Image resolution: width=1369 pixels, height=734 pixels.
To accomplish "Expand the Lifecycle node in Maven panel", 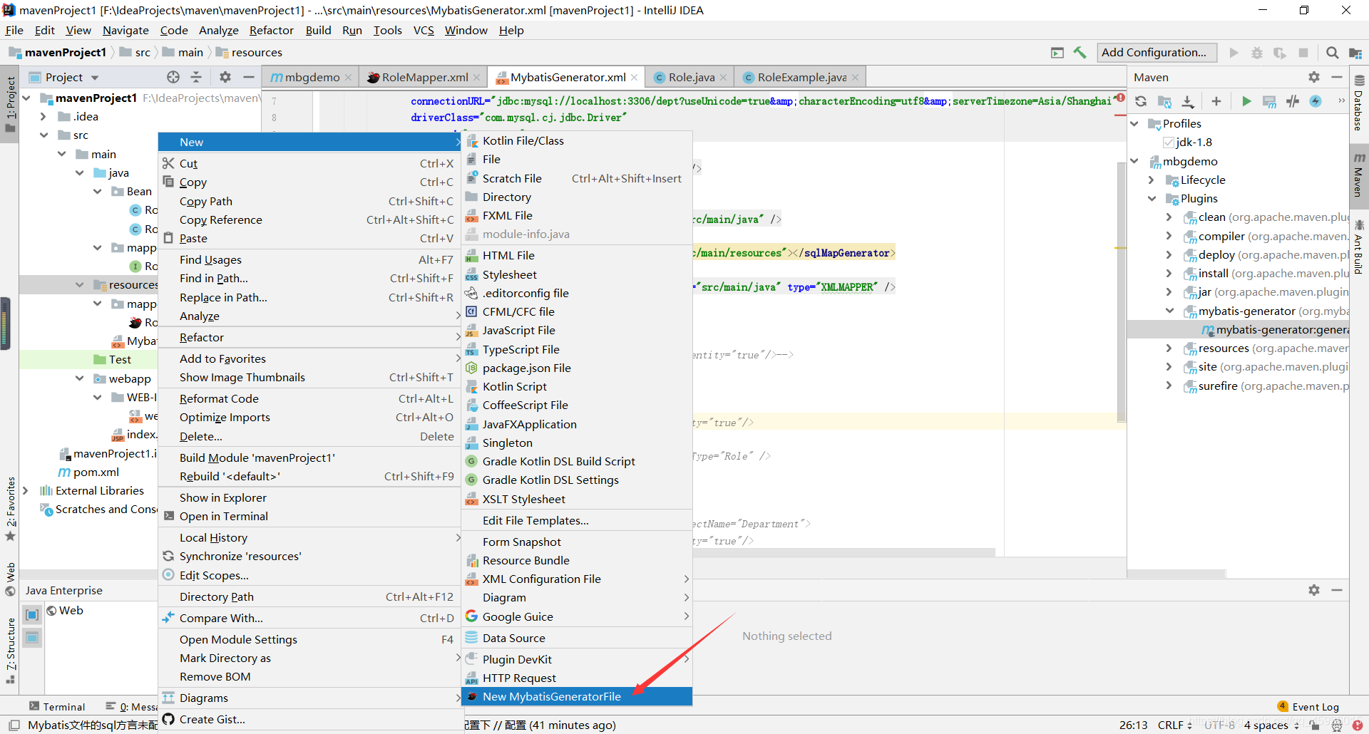I will coord(1152,180).
